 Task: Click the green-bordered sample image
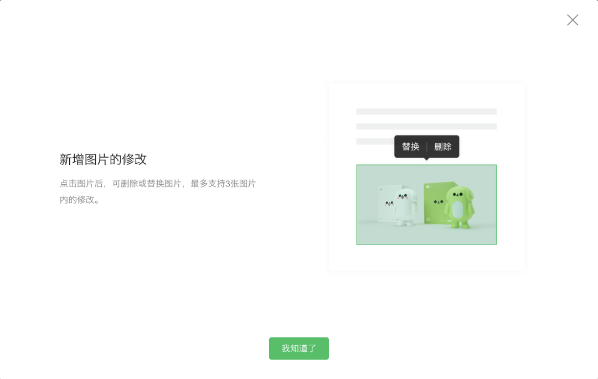(x=426, y=205)
